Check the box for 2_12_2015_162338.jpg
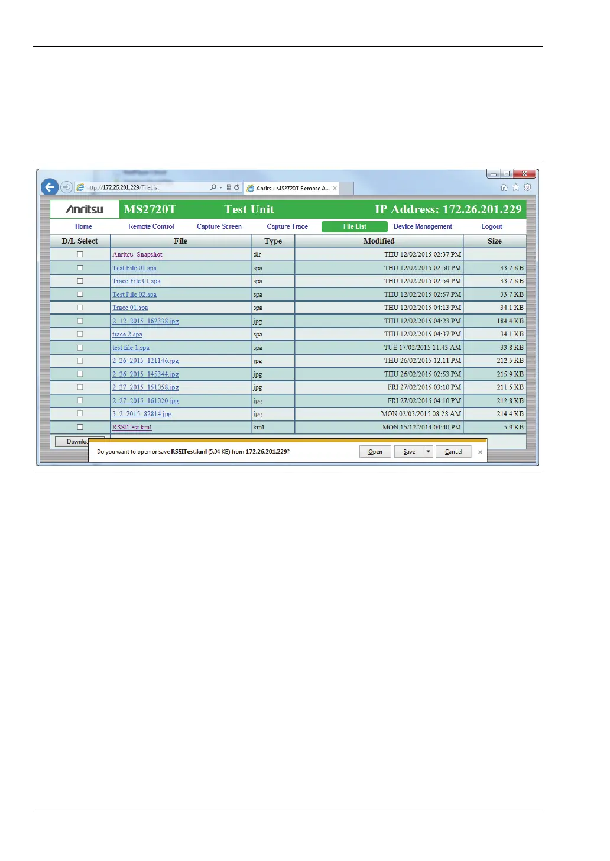This screenshot has width=610, height=861. [x=80, y=321]
